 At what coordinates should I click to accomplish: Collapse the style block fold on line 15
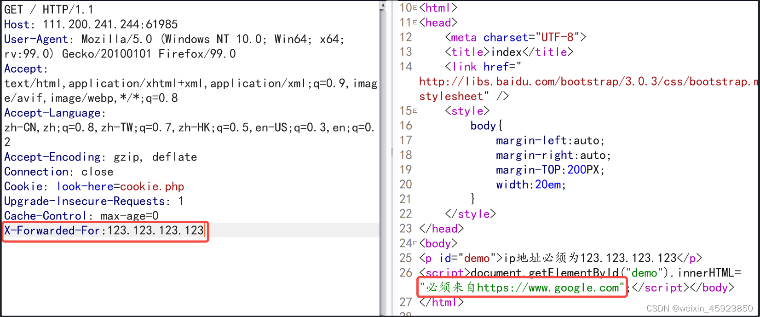(415, 111)
